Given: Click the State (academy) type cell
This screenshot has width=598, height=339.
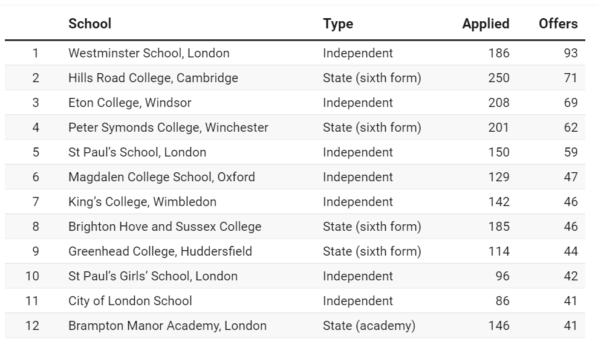Looking at the screenshot, I should 369,326.
